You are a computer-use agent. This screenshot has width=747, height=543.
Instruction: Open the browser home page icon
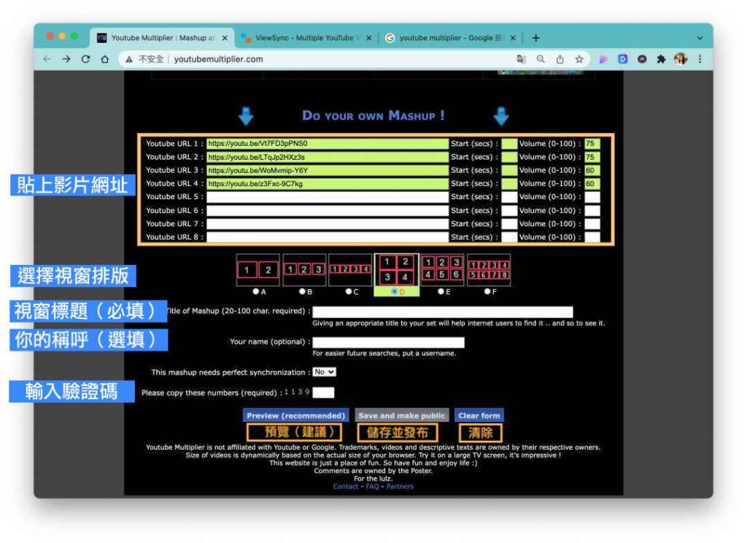coord(105,59)
